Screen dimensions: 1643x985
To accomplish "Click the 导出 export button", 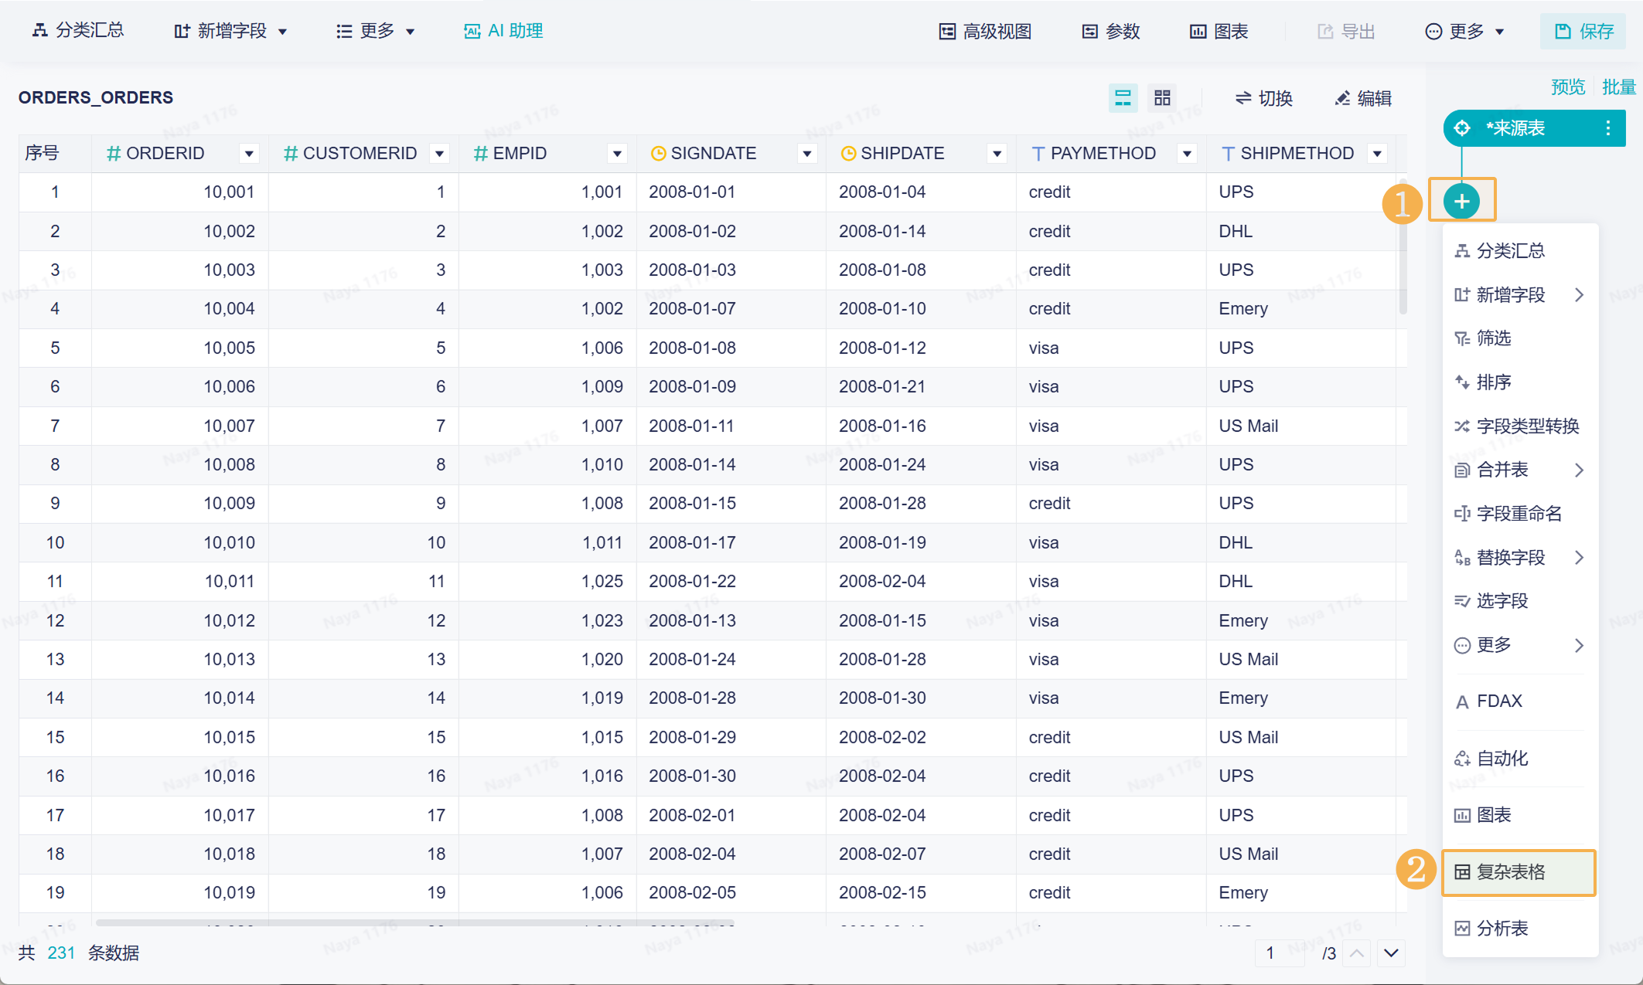I will [1346, 31].
